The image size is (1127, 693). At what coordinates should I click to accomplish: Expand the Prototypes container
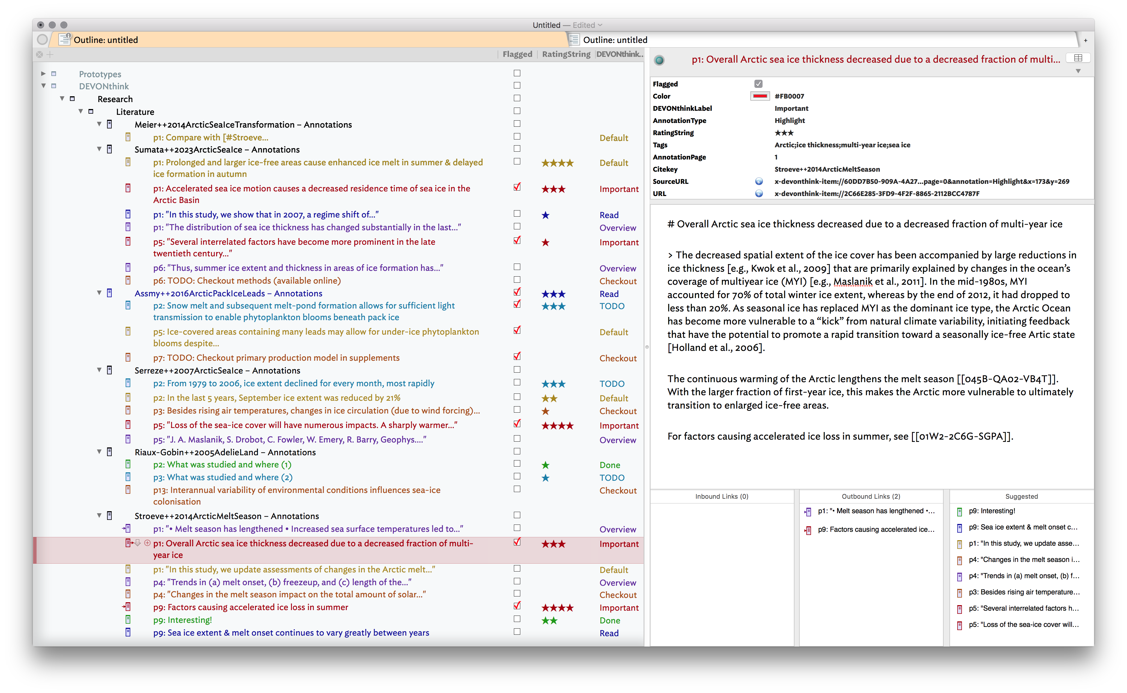(44, 73)
